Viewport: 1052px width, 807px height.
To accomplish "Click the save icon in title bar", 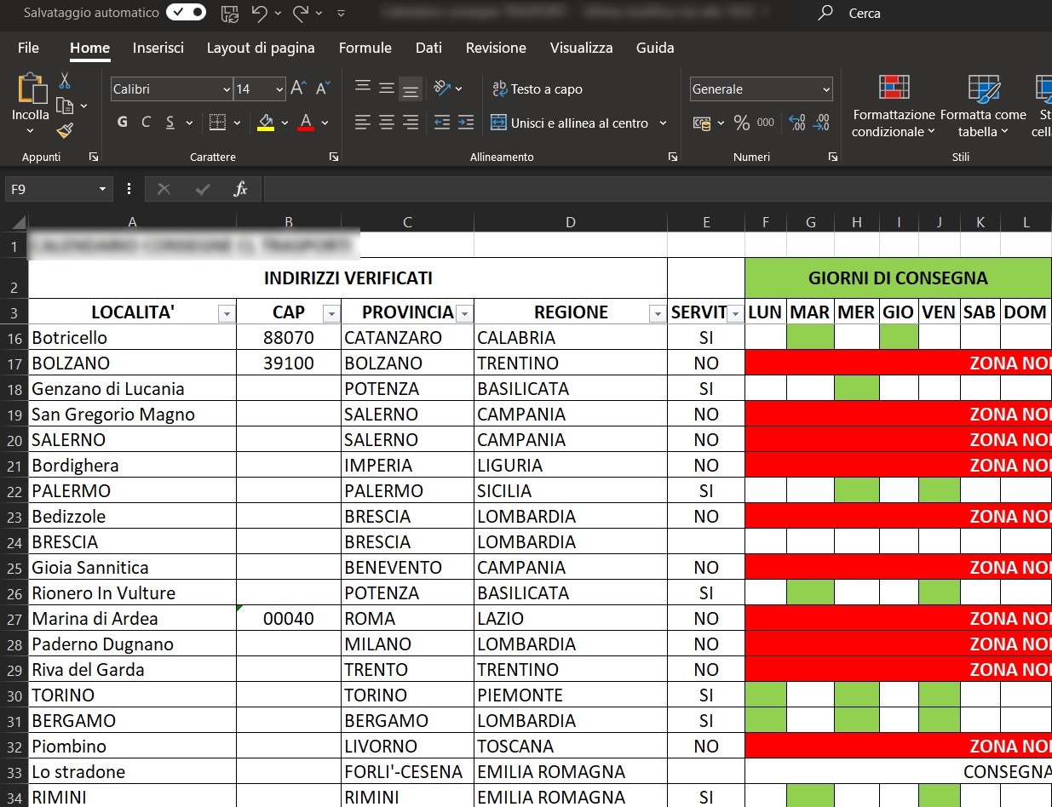I will tap(229, 13).
